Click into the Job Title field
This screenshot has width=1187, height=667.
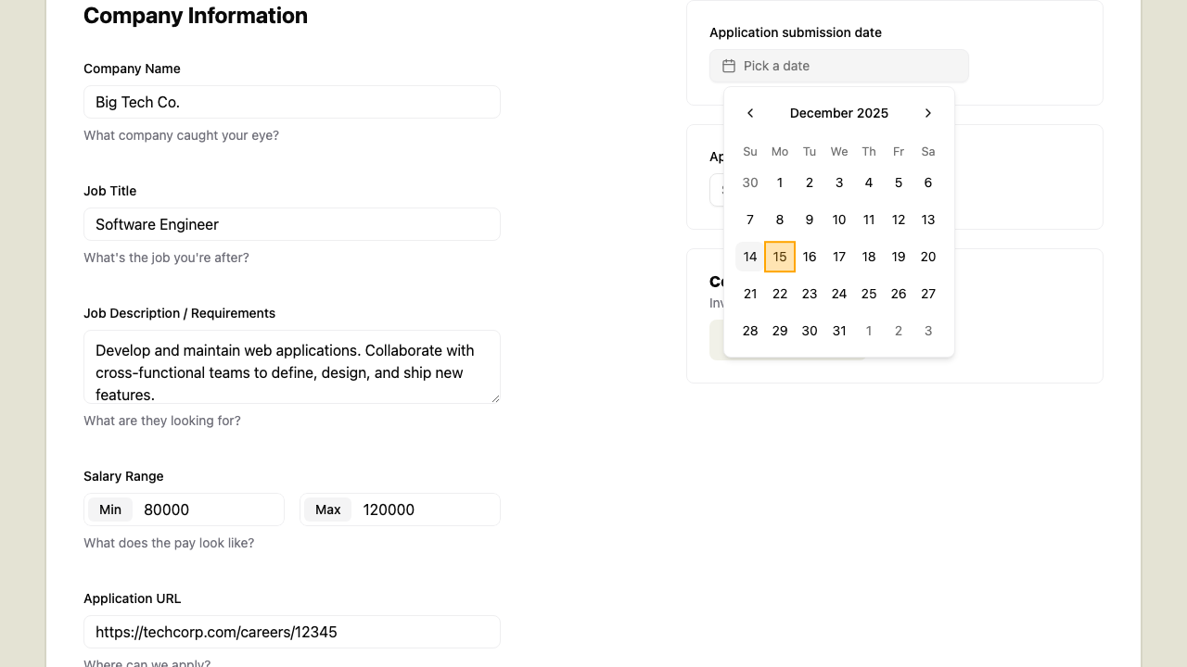point(292,224)
